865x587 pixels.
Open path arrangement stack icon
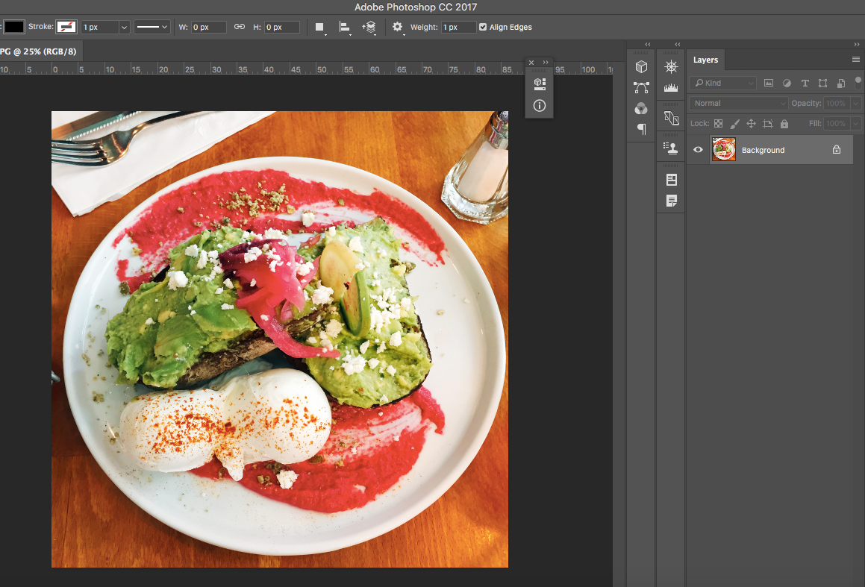[369, 28]
